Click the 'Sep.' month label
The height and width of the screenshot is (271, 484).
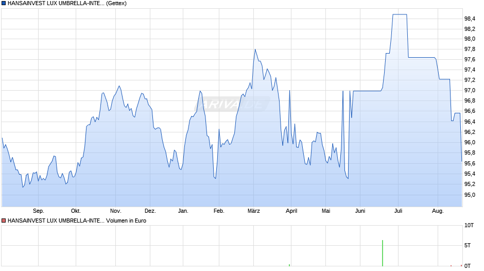pyautogui.click(x=39, y=211)
